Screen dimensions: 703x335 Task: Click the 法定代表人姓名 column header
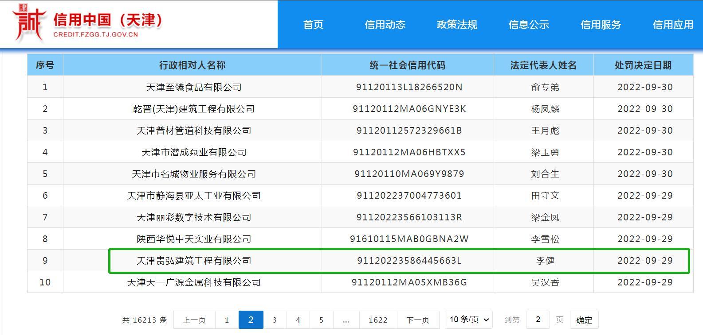[x=544, y=65]
